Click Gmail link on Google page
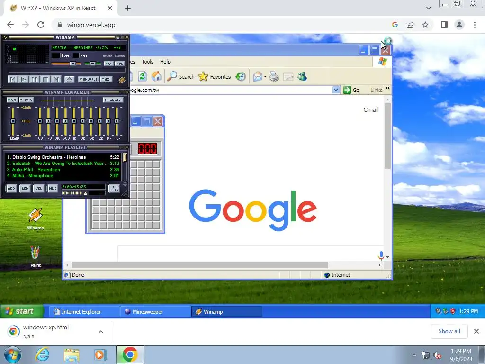485x364 pixels. click(371, 110)
